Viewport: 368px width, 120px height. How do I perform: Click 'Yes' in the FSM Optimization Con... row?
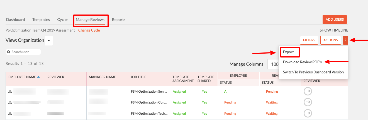tap(204, 102)
